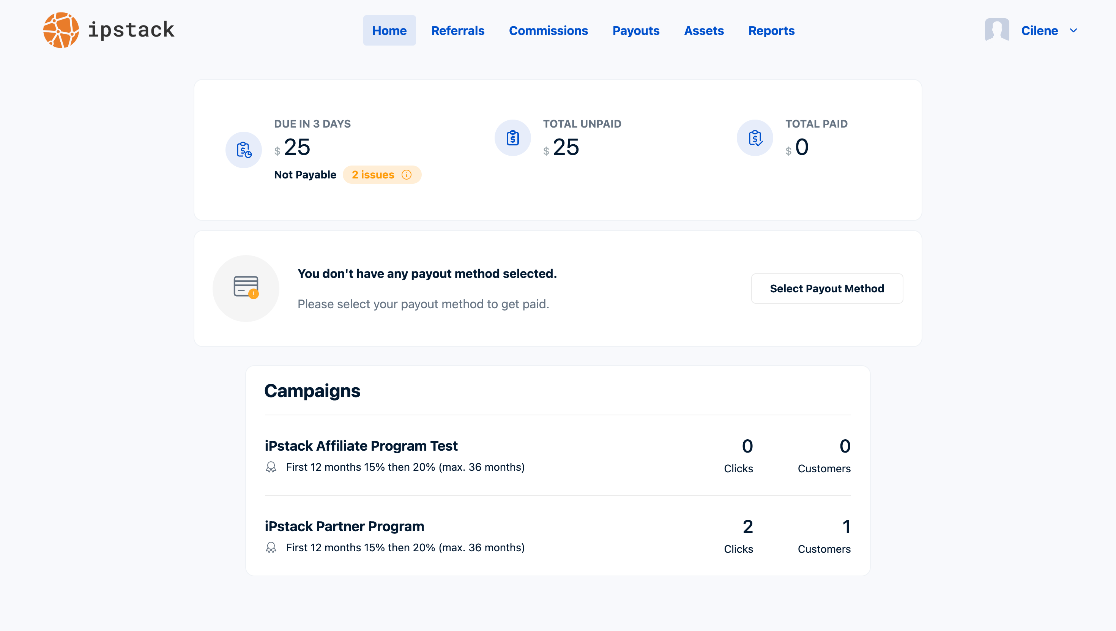Viewport: 1116px width, 631px height.
Task: Navigate to Payouts in the top menu
Action: click(635, 30)
